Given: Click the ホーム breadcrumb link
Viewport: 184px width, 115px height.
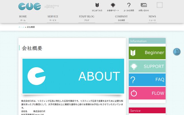Looking at the screenshot, I should point(21,27).
